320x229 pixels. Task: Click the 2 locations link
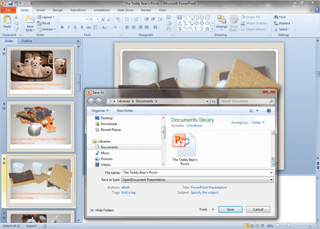click(x=194, y=126)
